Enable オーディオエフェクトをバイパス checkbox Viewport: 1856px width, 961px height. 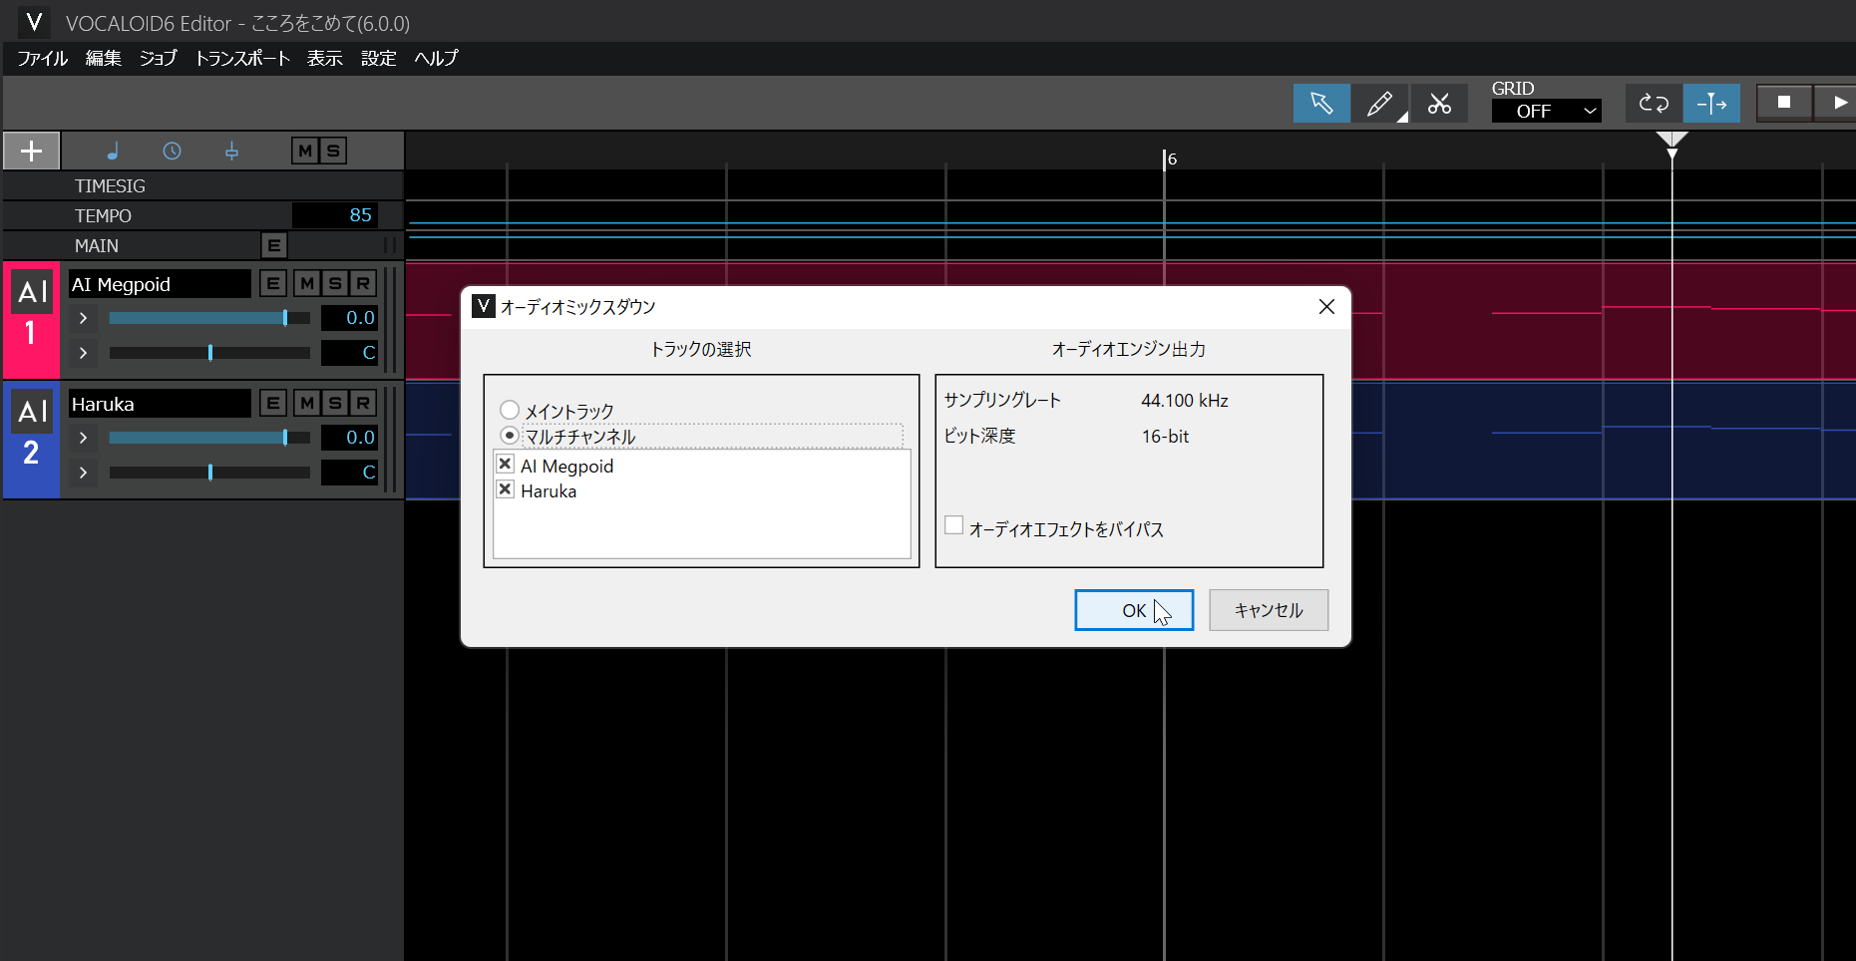click(x=954, y=525)
